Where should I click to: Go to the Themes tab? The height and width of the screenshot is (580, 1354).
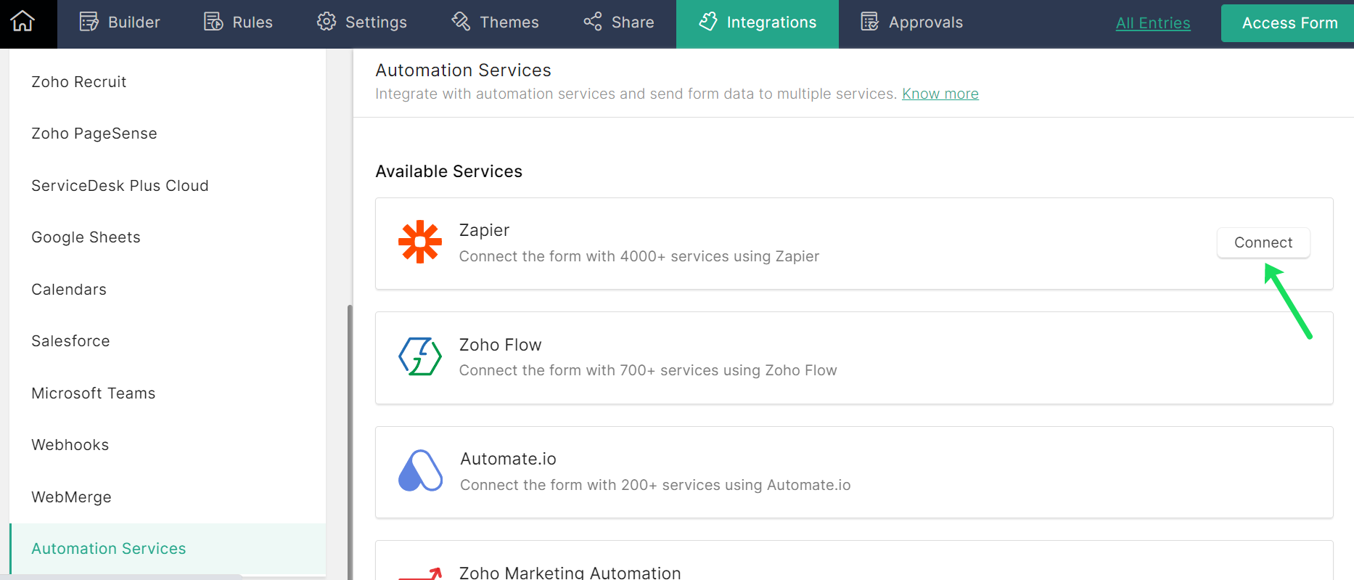(496, 23)
